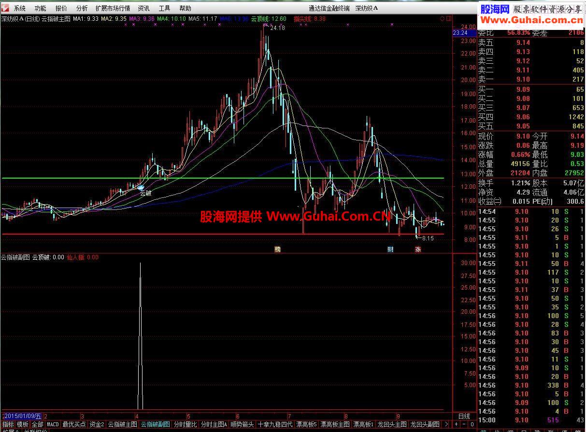Click the white spike in the sub-chart
Image resolution: width=586 pixels, height=432 pixels.
tap(140, 336)
